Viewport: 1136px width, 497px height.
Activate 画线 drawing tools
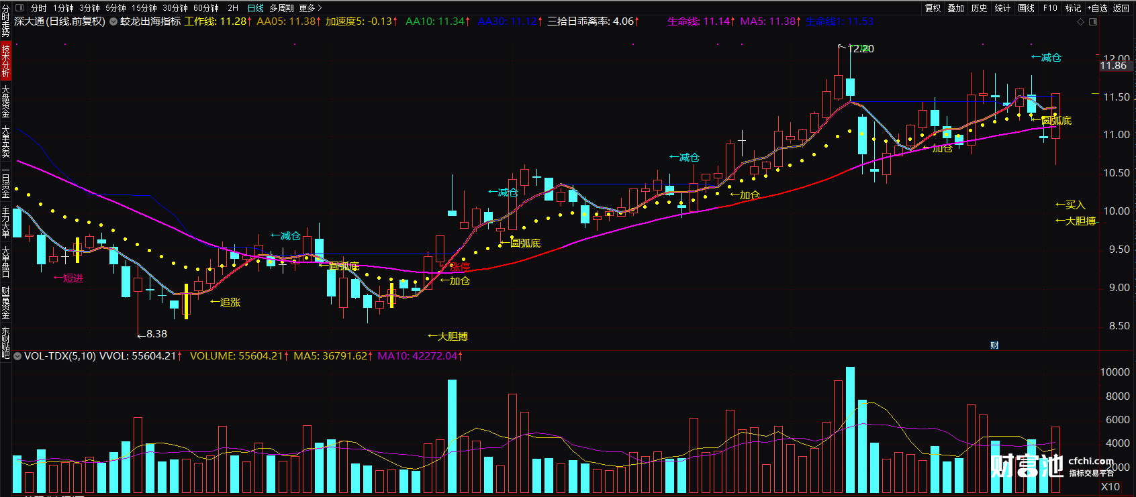(1026, 8)
